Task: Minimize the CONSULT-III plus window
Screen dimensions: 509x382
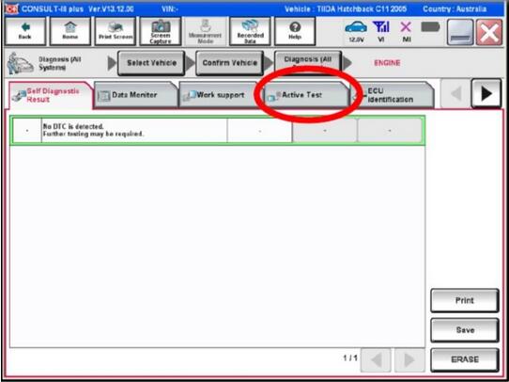Action: (460, 32)
